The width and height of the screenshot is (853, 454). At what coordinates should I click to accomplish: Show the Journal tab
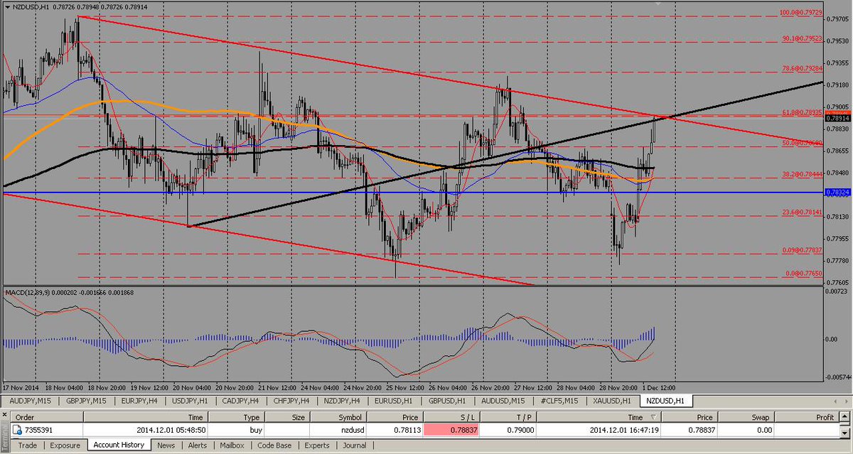[x=354, y=445]
